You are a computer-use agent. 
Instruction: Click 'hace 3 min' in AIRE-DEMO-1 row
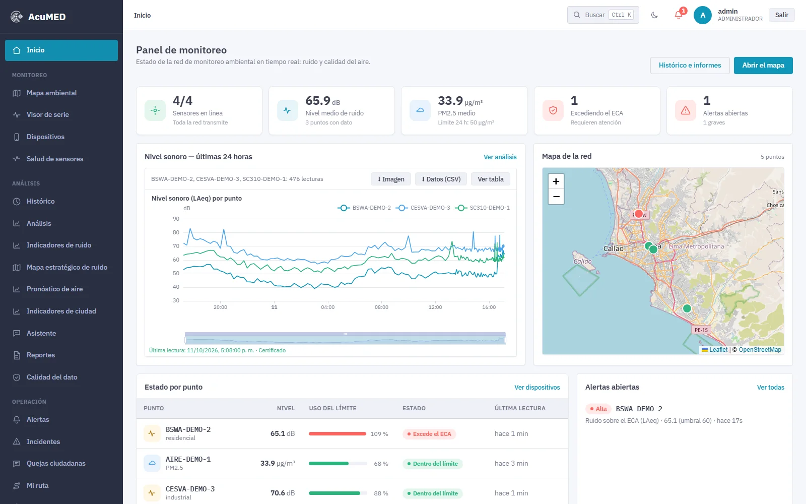pos(511,464)
